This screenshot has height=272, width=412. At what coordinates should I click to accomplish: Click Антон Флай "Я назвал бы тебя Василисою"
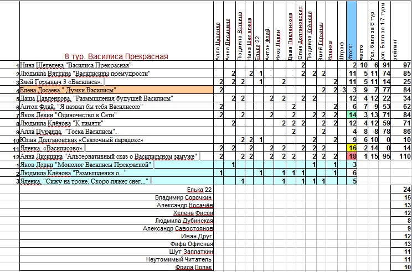click(x=116, y=107)
